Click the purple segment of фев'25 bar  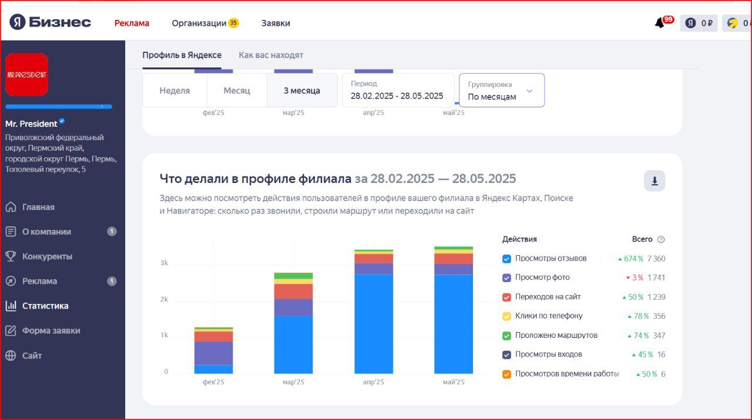click(x=213, y=353)
